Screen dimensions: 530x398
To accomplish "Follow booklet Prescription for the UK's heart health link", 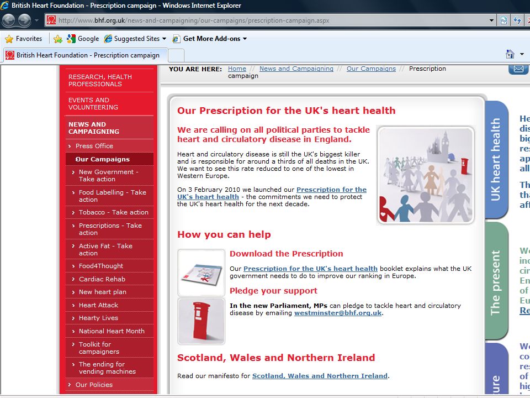I will coord(310,269).
